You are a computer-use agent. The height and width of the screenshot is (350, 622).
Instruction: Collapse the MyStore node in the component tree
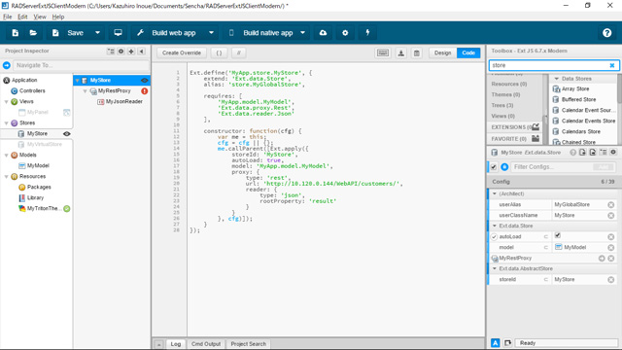[x=78, y=80]
